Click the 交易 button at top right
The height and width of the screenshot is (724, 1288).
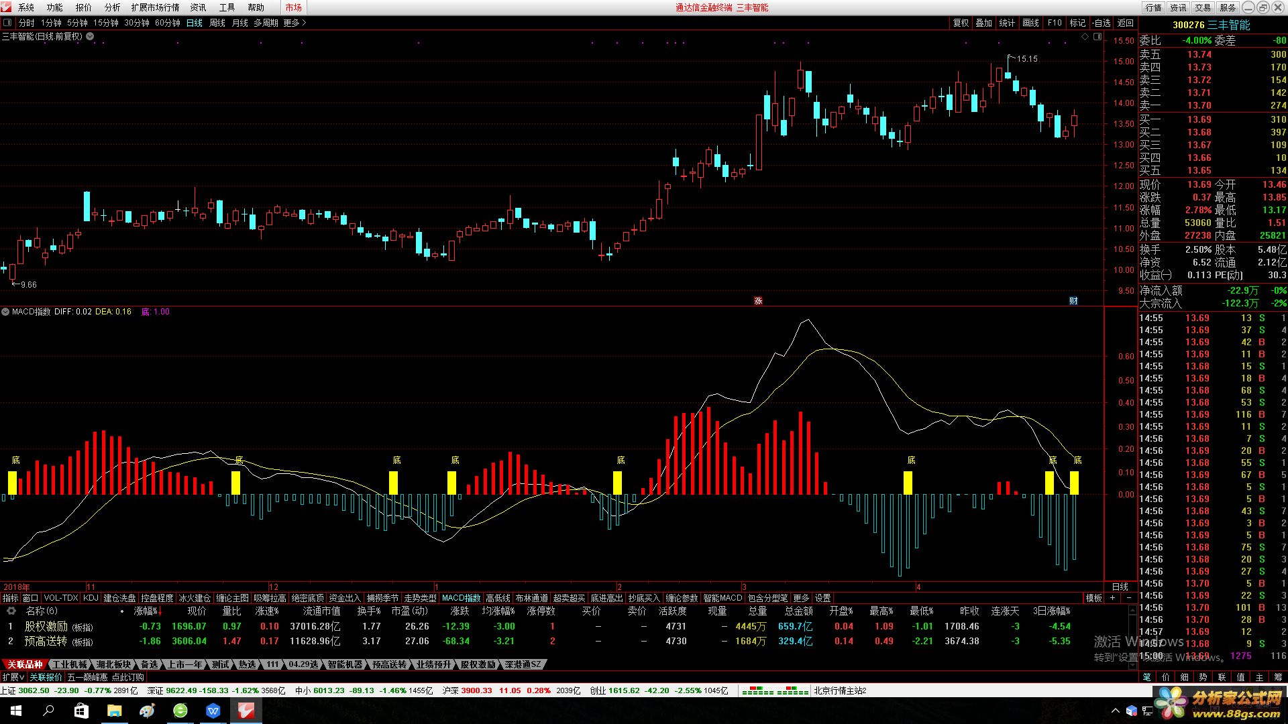point(1203,7)
